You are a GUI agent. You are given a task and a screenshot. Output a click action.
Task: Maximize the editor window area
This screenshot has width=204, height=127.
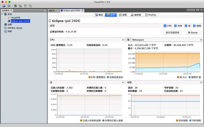tap(202, 10)
